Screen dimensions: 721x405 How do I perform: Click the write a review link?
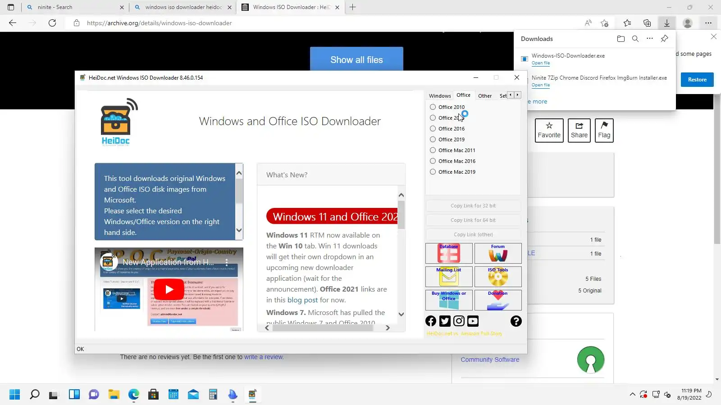coord(263,357)
